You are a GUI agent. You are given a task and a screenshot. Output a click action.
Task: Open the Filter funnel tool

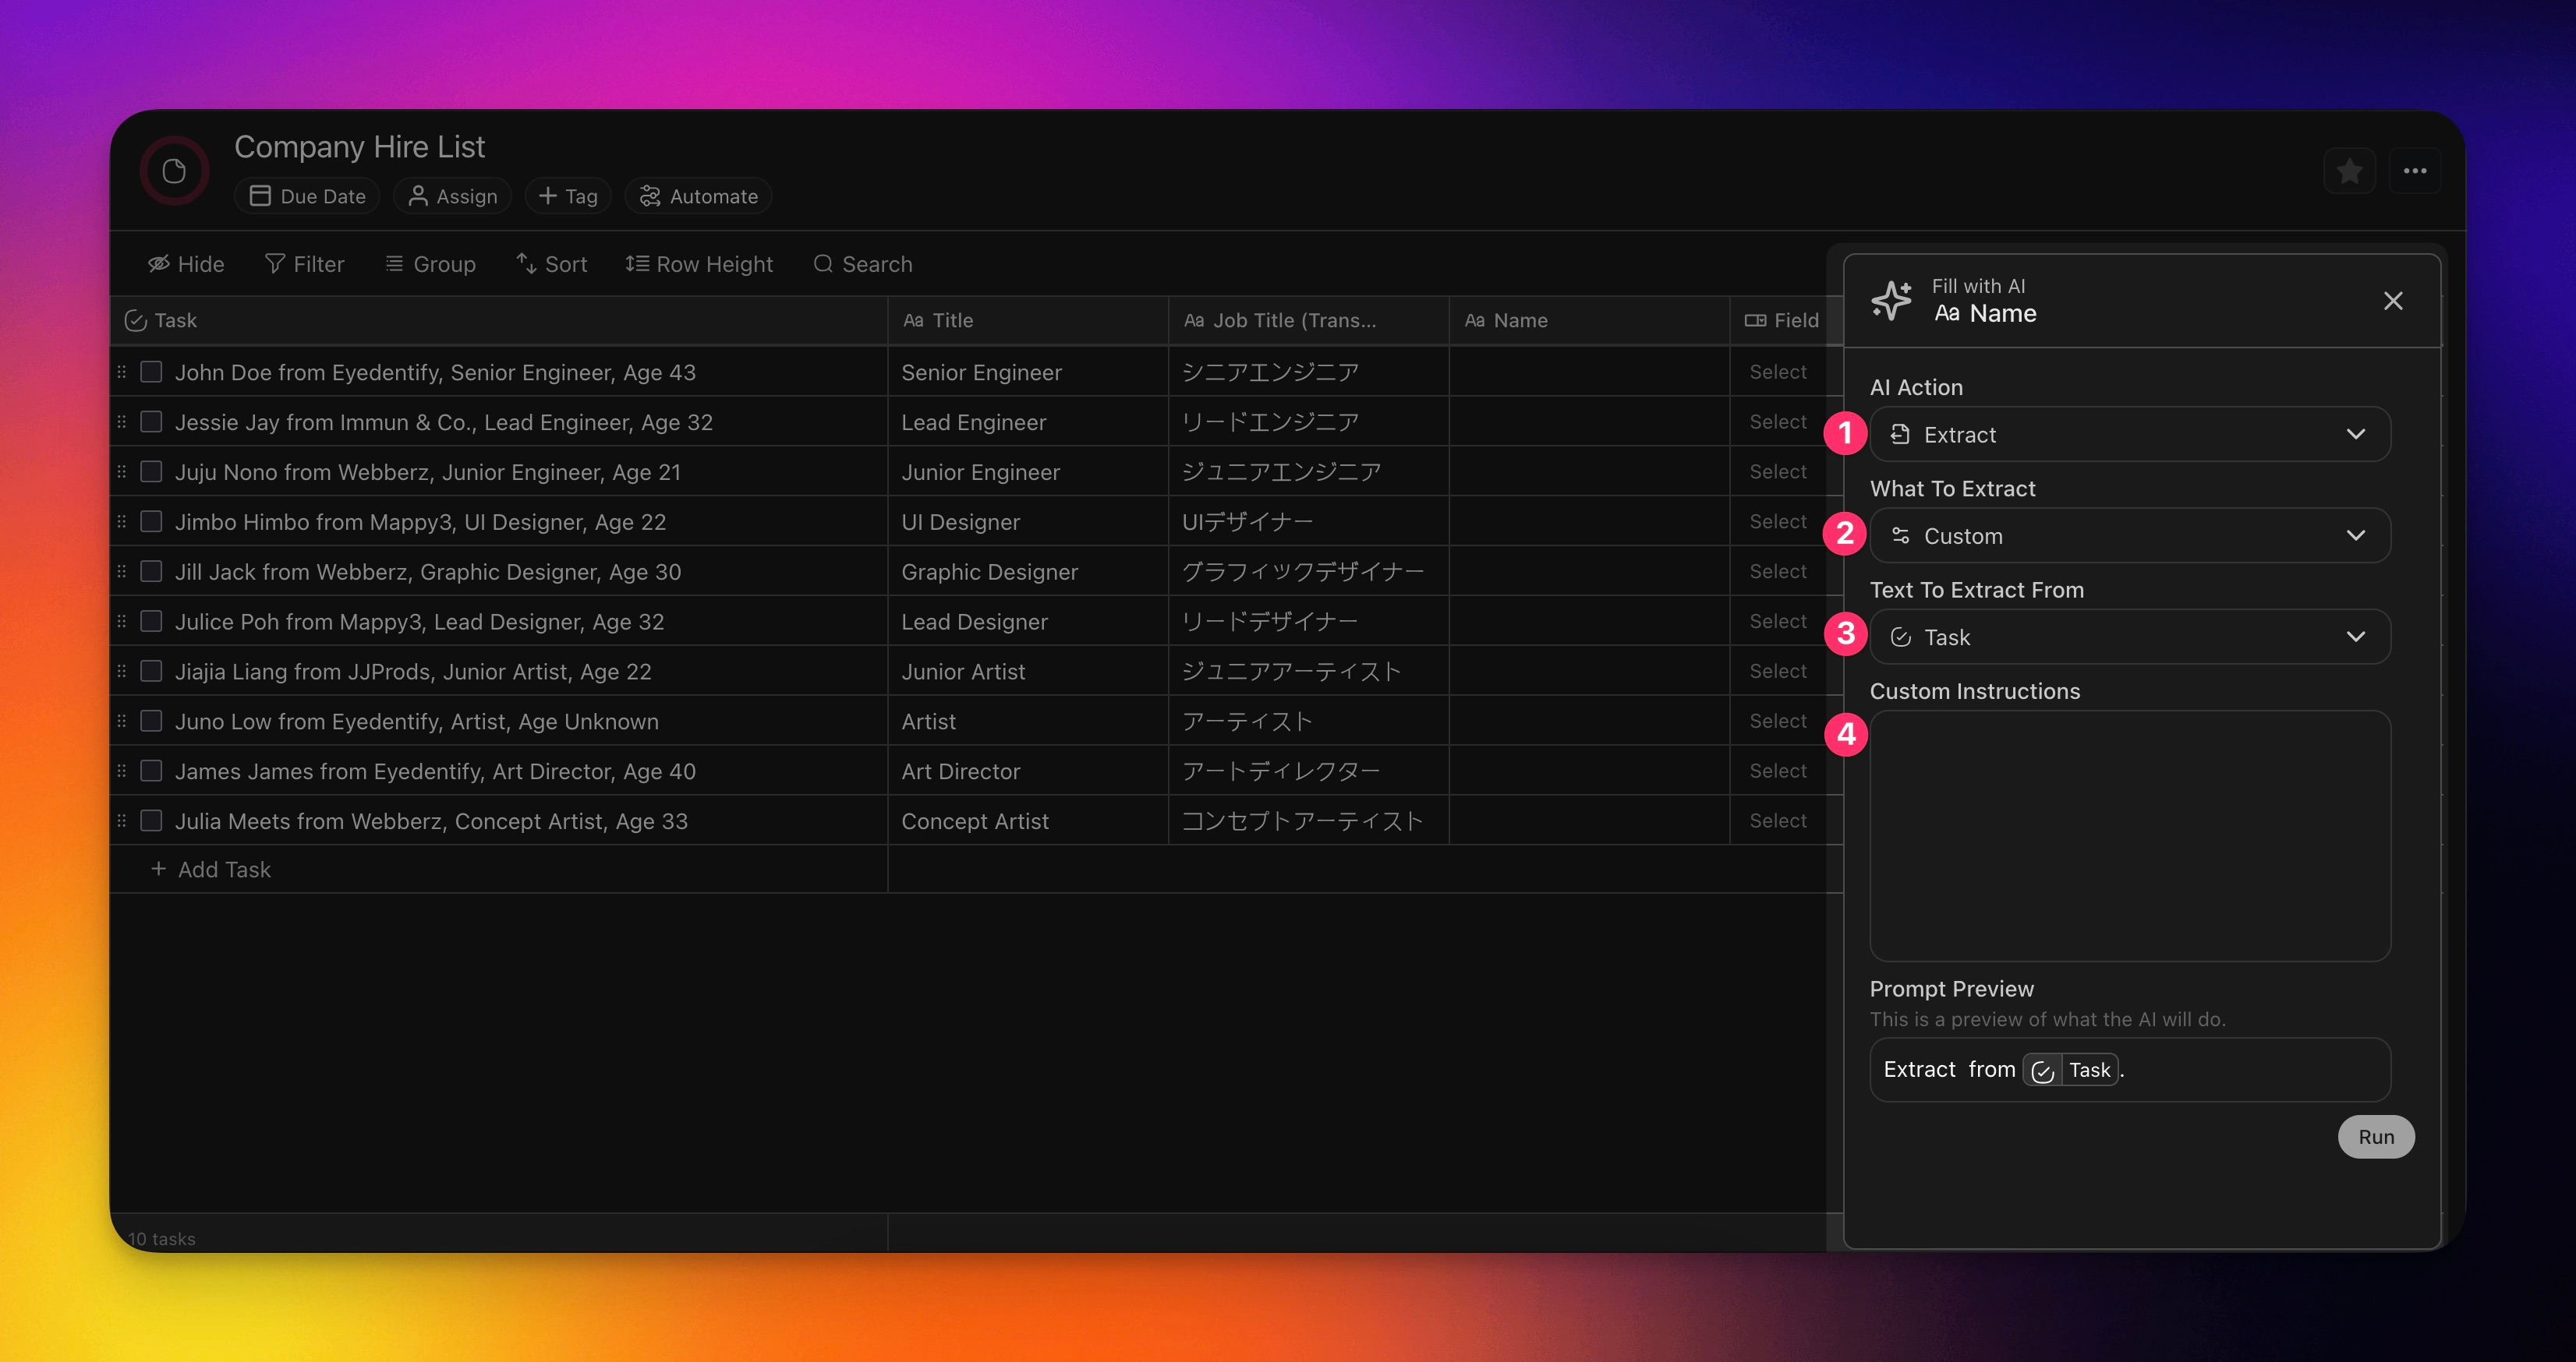point(275,264)
